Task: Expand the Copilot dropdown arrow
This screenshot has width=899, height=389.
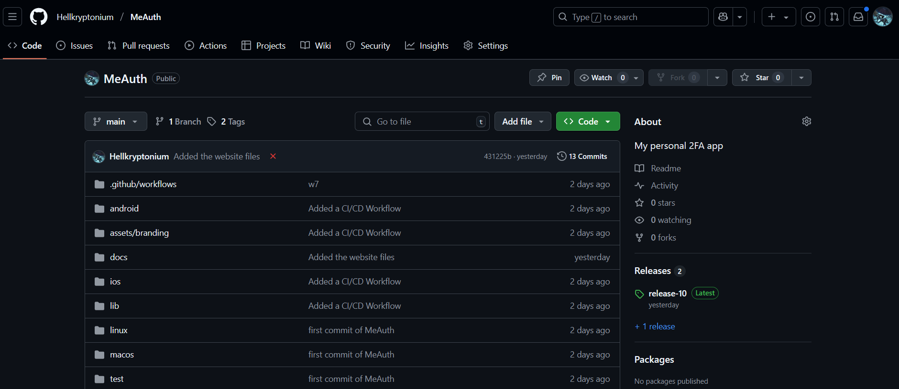Action: [x=740, y=17]
